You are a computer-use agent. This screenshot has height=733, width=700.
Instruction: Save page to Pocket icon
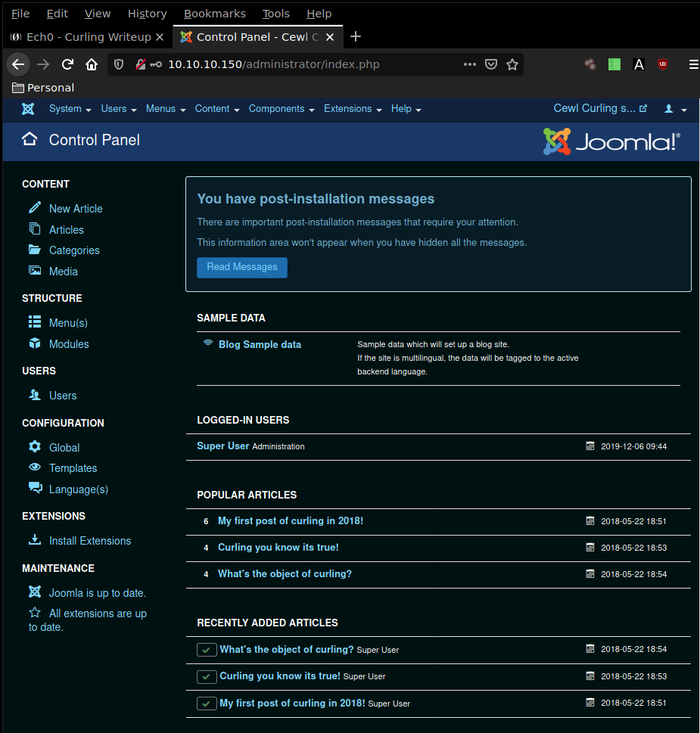coord(491,64)
